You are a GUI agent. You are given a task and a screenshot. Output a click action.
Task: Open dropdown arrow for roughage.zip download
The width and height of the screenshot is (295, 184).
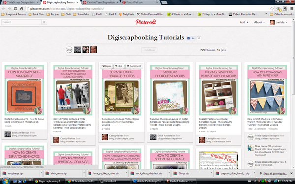41,173
